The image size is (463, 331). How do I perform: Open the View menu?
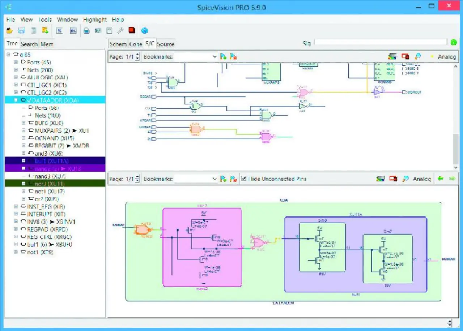point(26,20)
